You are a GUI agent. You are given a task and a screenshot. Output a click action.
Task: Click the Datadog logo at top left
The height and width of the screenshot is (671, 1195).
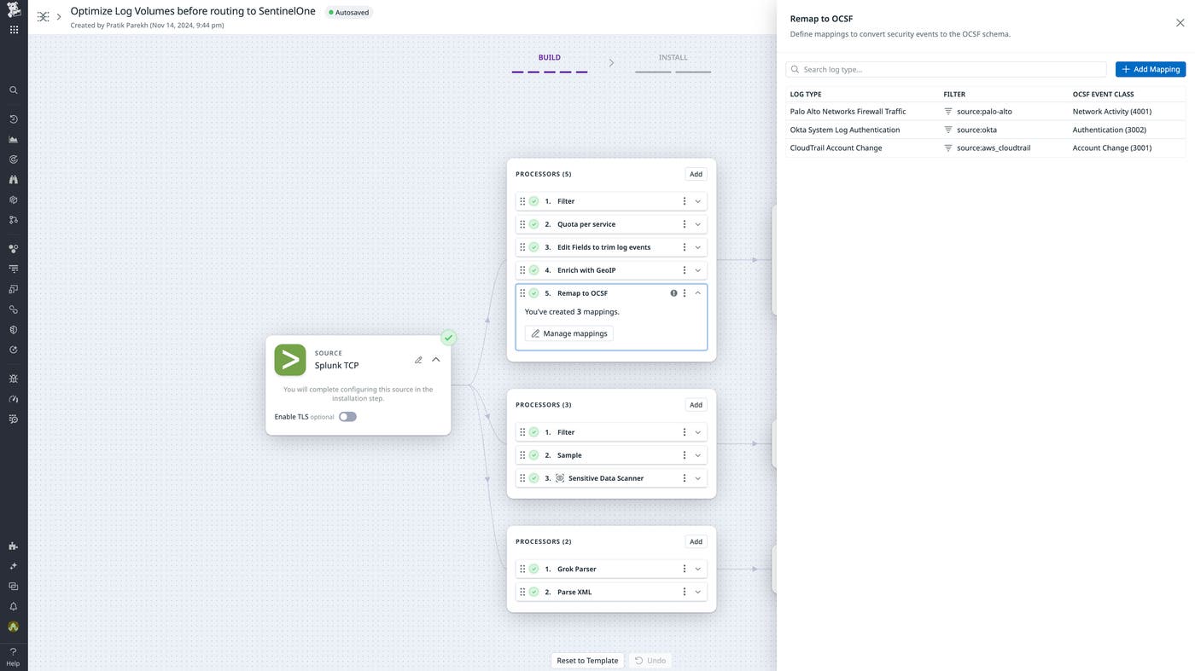coord(12,12)
